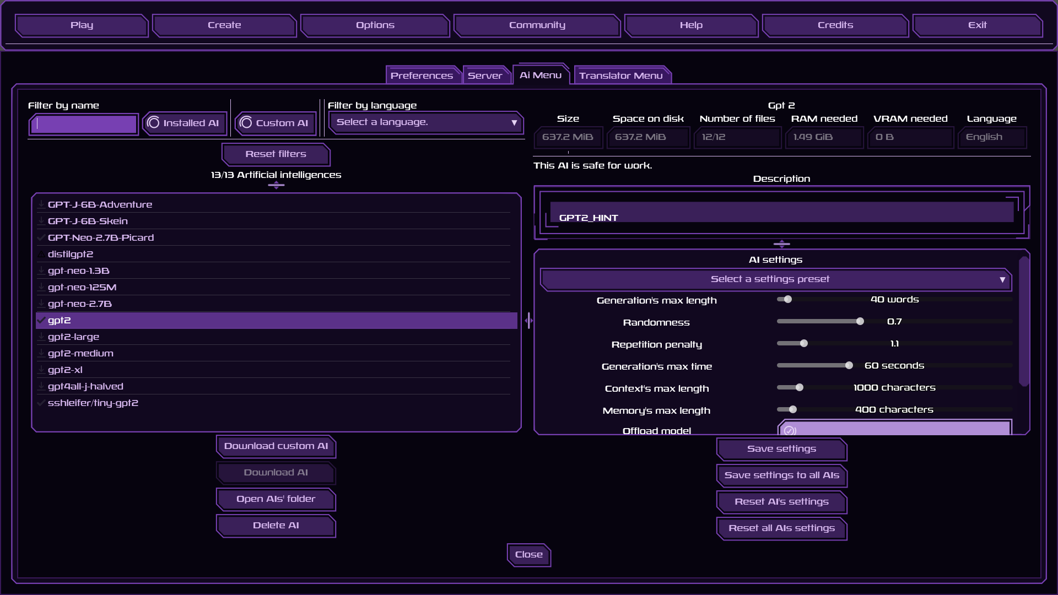This screenshot has height=595, width=1058.
Task: Toggle the Custom AI filter
Action: pos(276,123)
